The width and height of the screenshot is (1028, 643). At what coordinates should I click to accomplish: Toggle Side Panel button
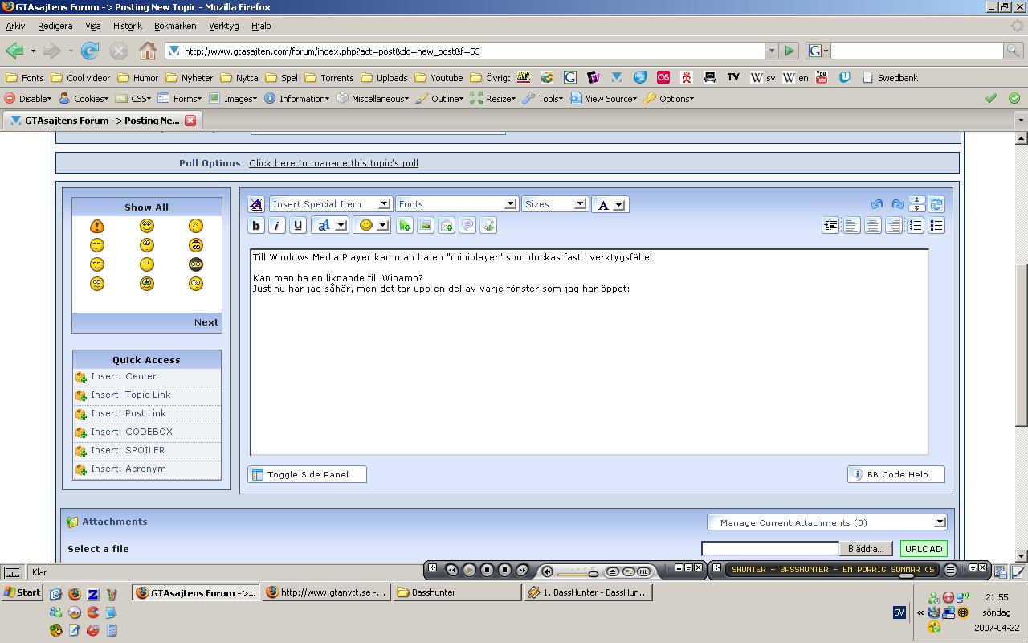coord(308,474)
